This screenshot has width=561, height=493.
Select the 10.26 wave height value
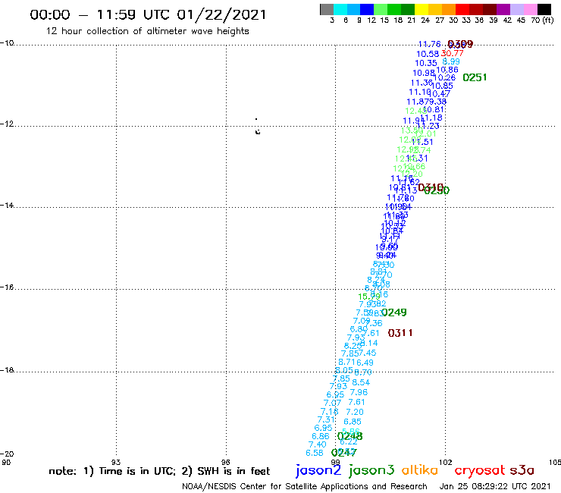[x=445, y=77]
